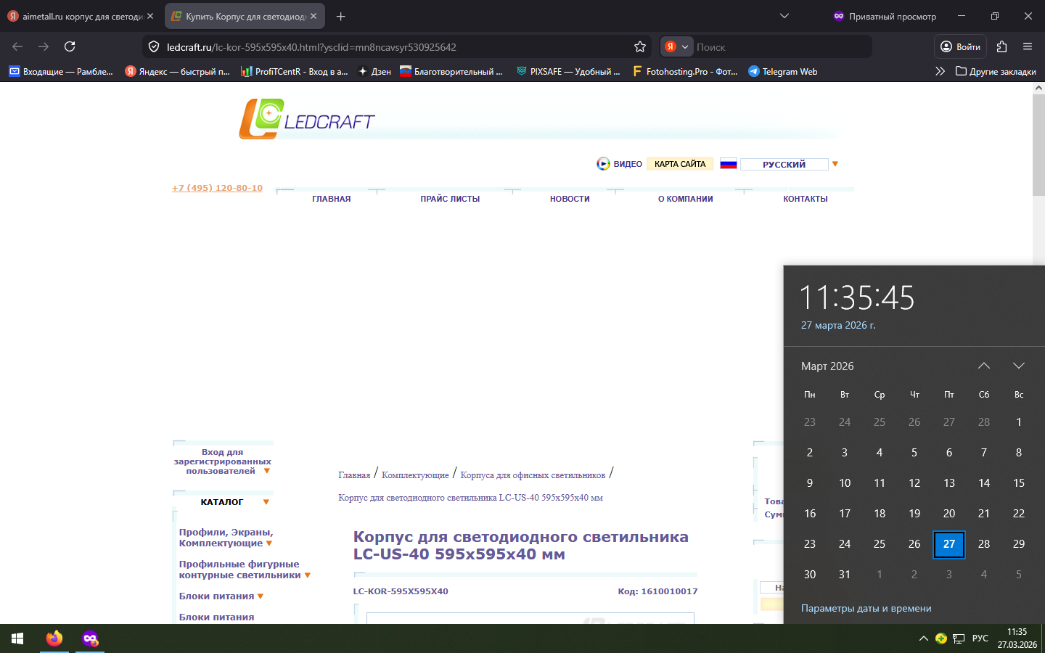This screenshot has height=653, width=1045.
Task: Open the Extensions puzzle icon
Action: point(1002,46)
